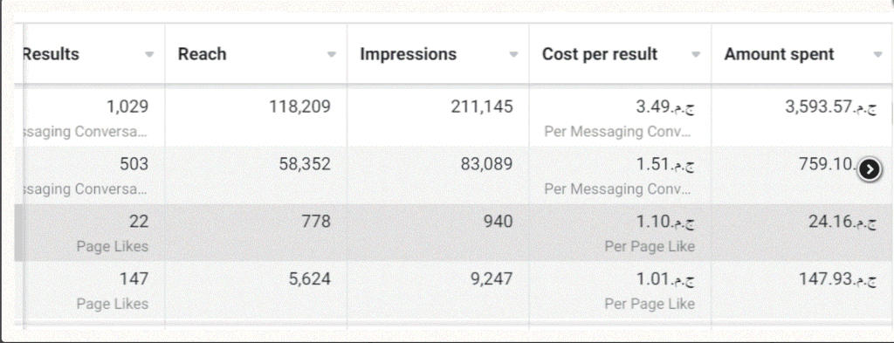Open the Reach column dropdown arrow
Image resolution: width=894 pixels, height=343 pixels.
click(x=331, y=55)
